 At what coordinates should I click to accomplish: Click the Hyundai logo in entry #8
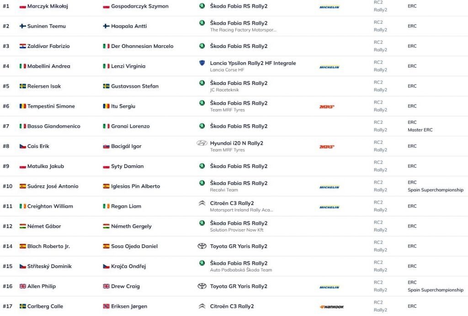pos(202,143)
